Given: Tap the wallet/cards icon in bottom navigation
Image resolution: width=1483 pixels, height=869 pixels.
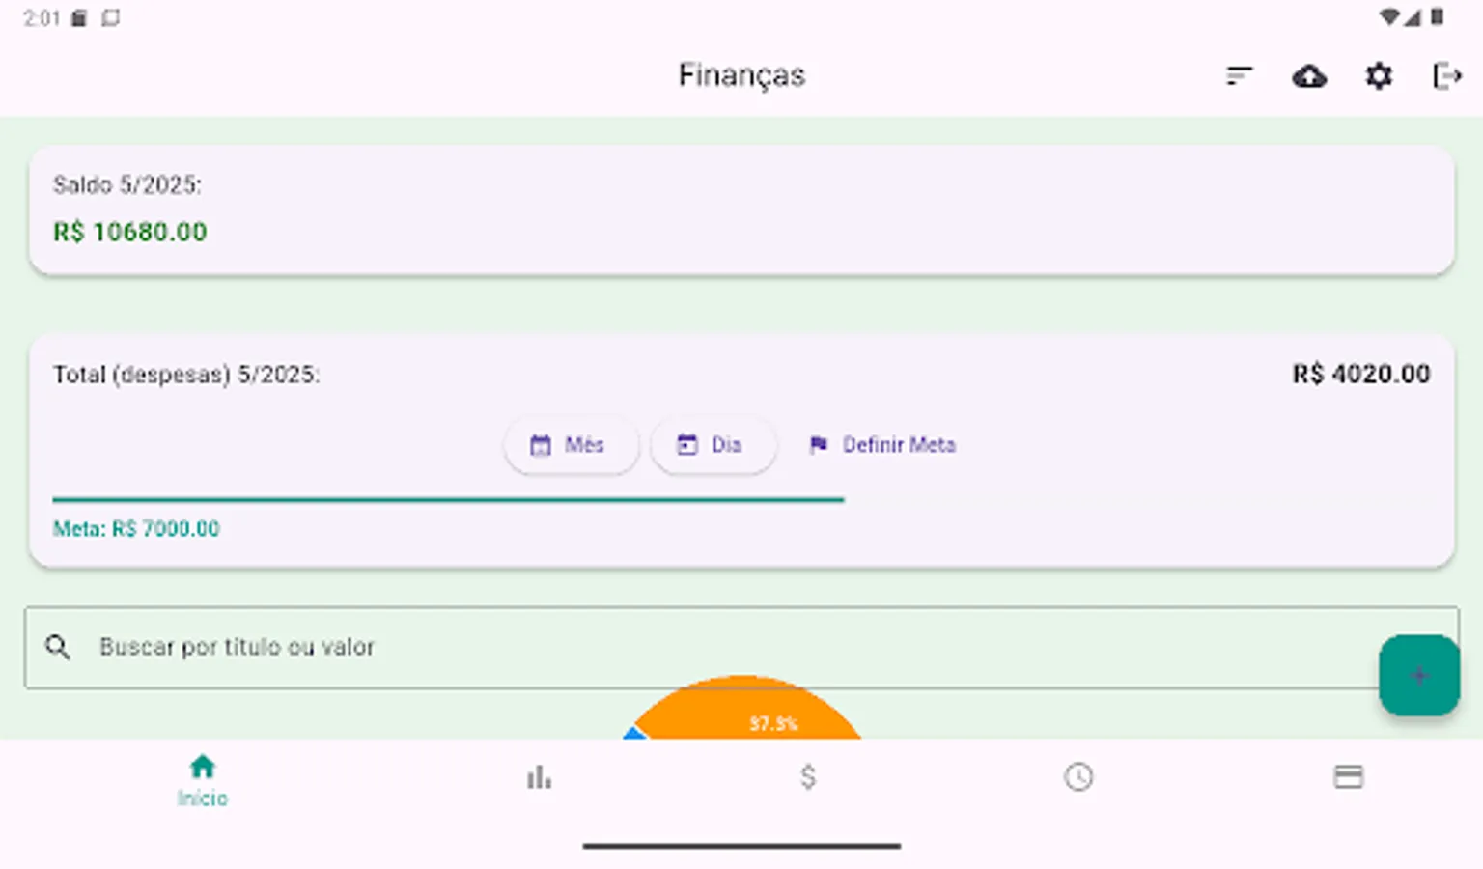Looking at the screenshot, I should (x=1349, y=775).
